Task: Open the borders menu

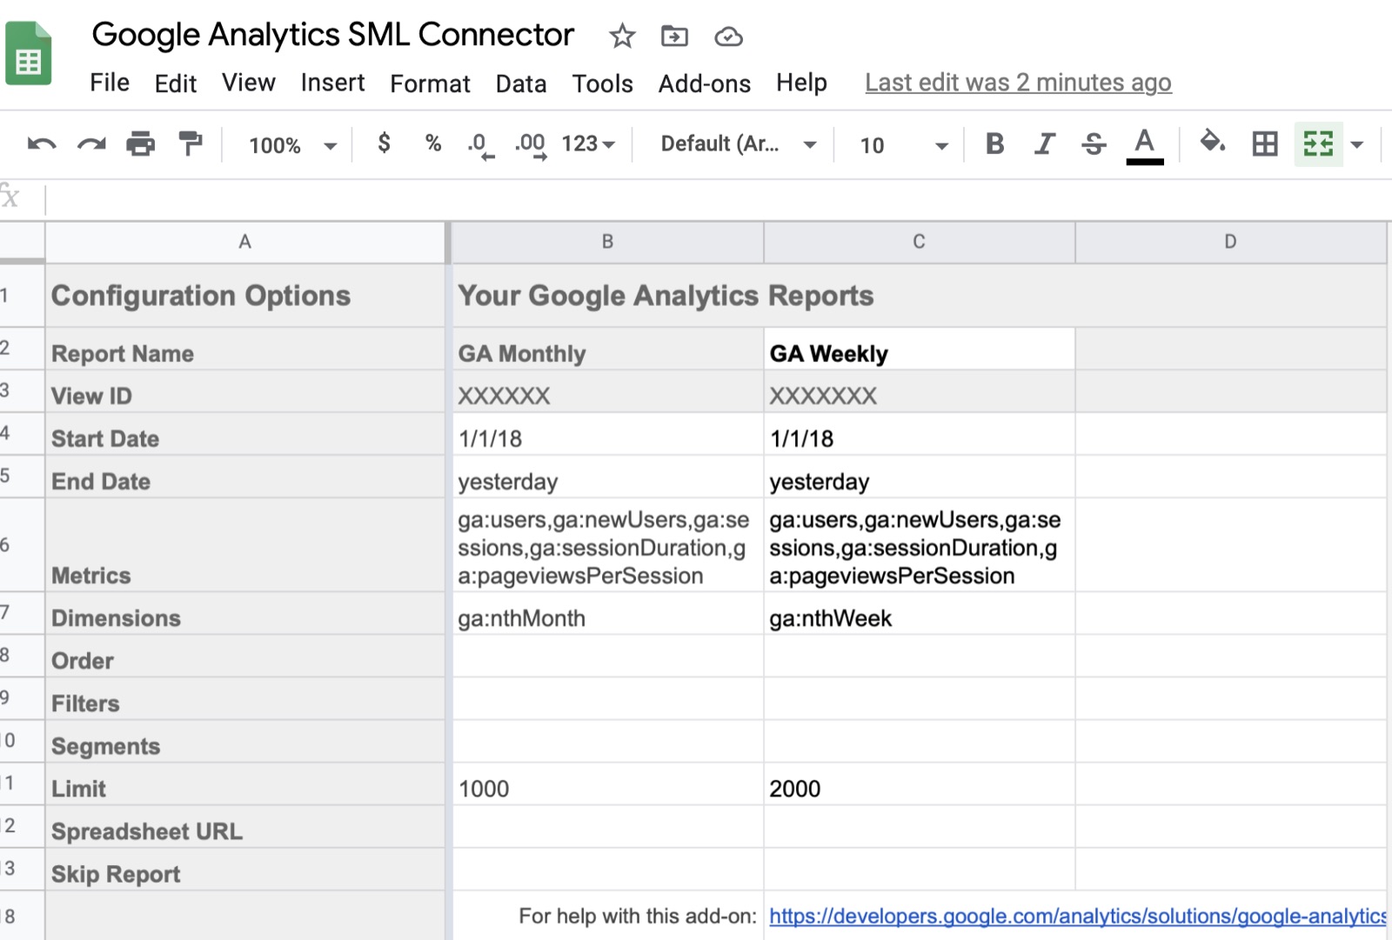Action: point(1264,143)
